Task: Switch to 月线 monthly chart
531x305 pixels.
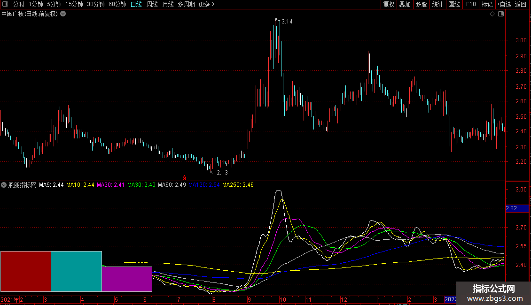Action: 168,4
